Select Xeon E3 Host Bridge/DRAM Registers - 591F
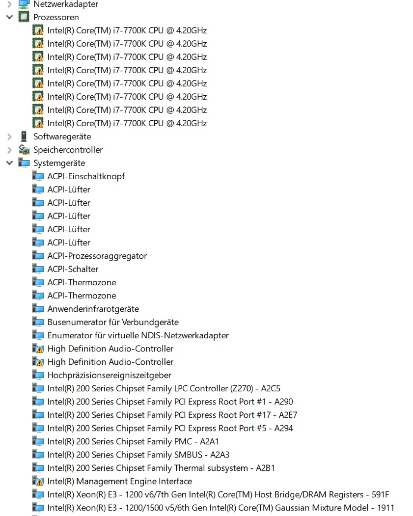Image resolution: width=413 pixels, height=516 pixels. [218, 494]
